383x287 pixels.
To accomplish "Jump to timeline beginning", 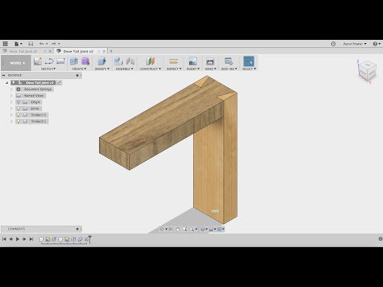I will coord(4,239).
